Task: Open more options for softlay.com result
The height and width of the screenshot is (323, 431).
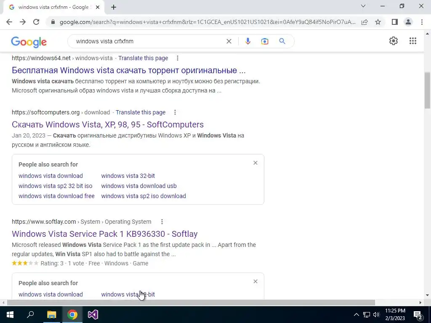Action: pos(162,222)
